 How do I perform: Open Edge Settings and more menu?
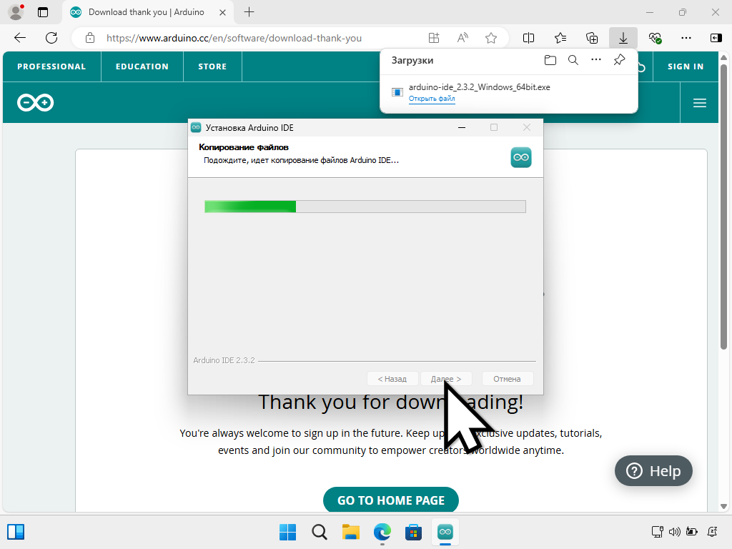[686, 38]
